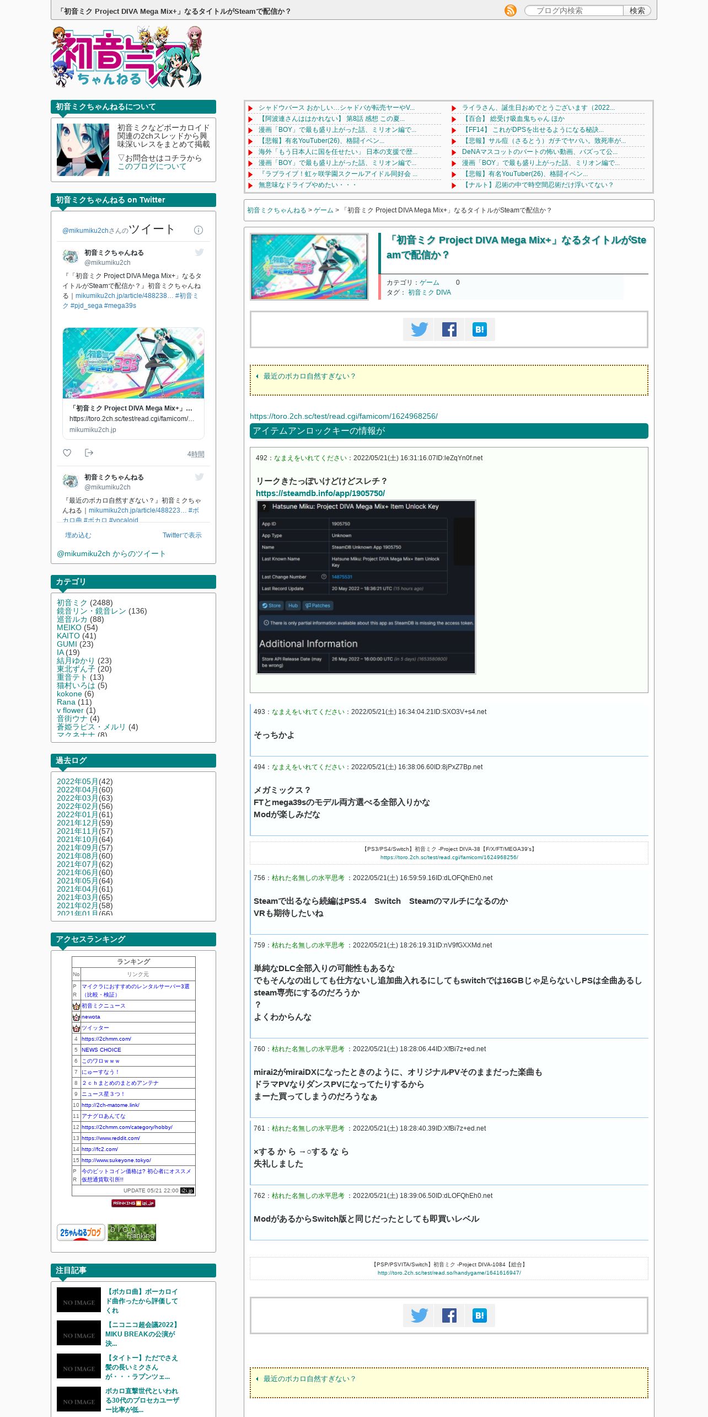Open the Hatsune Miku avatar in the about box
Viewport: 708px width, 1417px height.
click(83, 150)
